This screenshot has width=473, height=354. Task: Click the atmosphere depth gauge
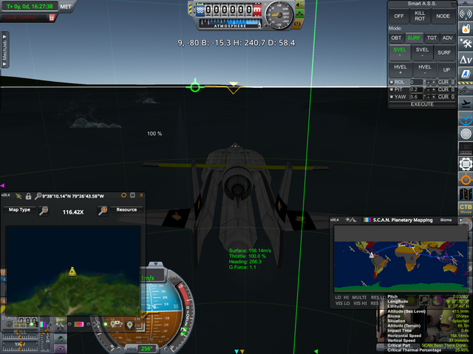coord(230,23)
